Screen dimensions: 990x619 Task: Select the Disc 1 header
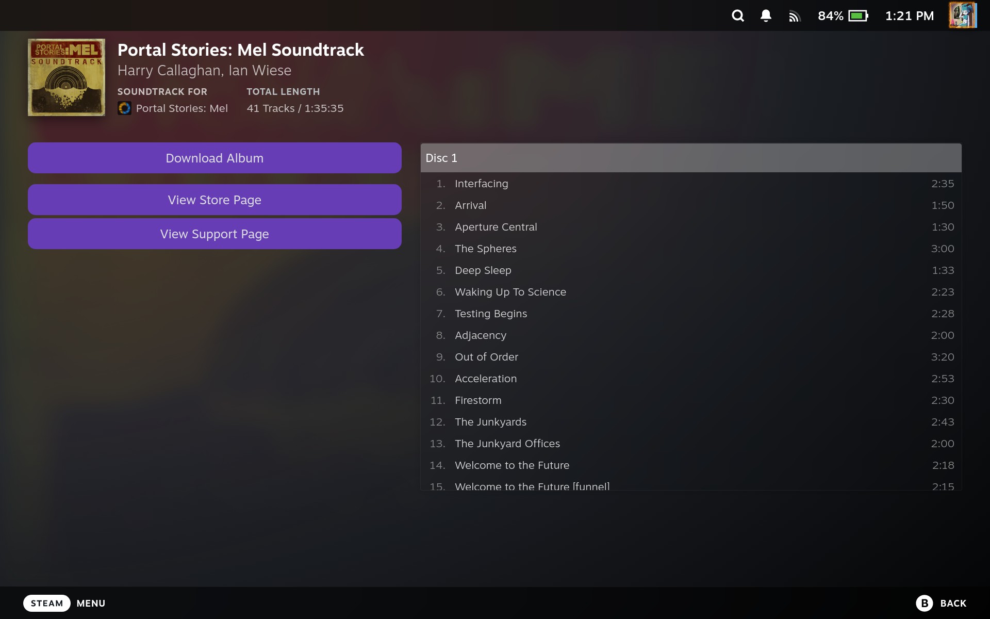pos(691,158)
